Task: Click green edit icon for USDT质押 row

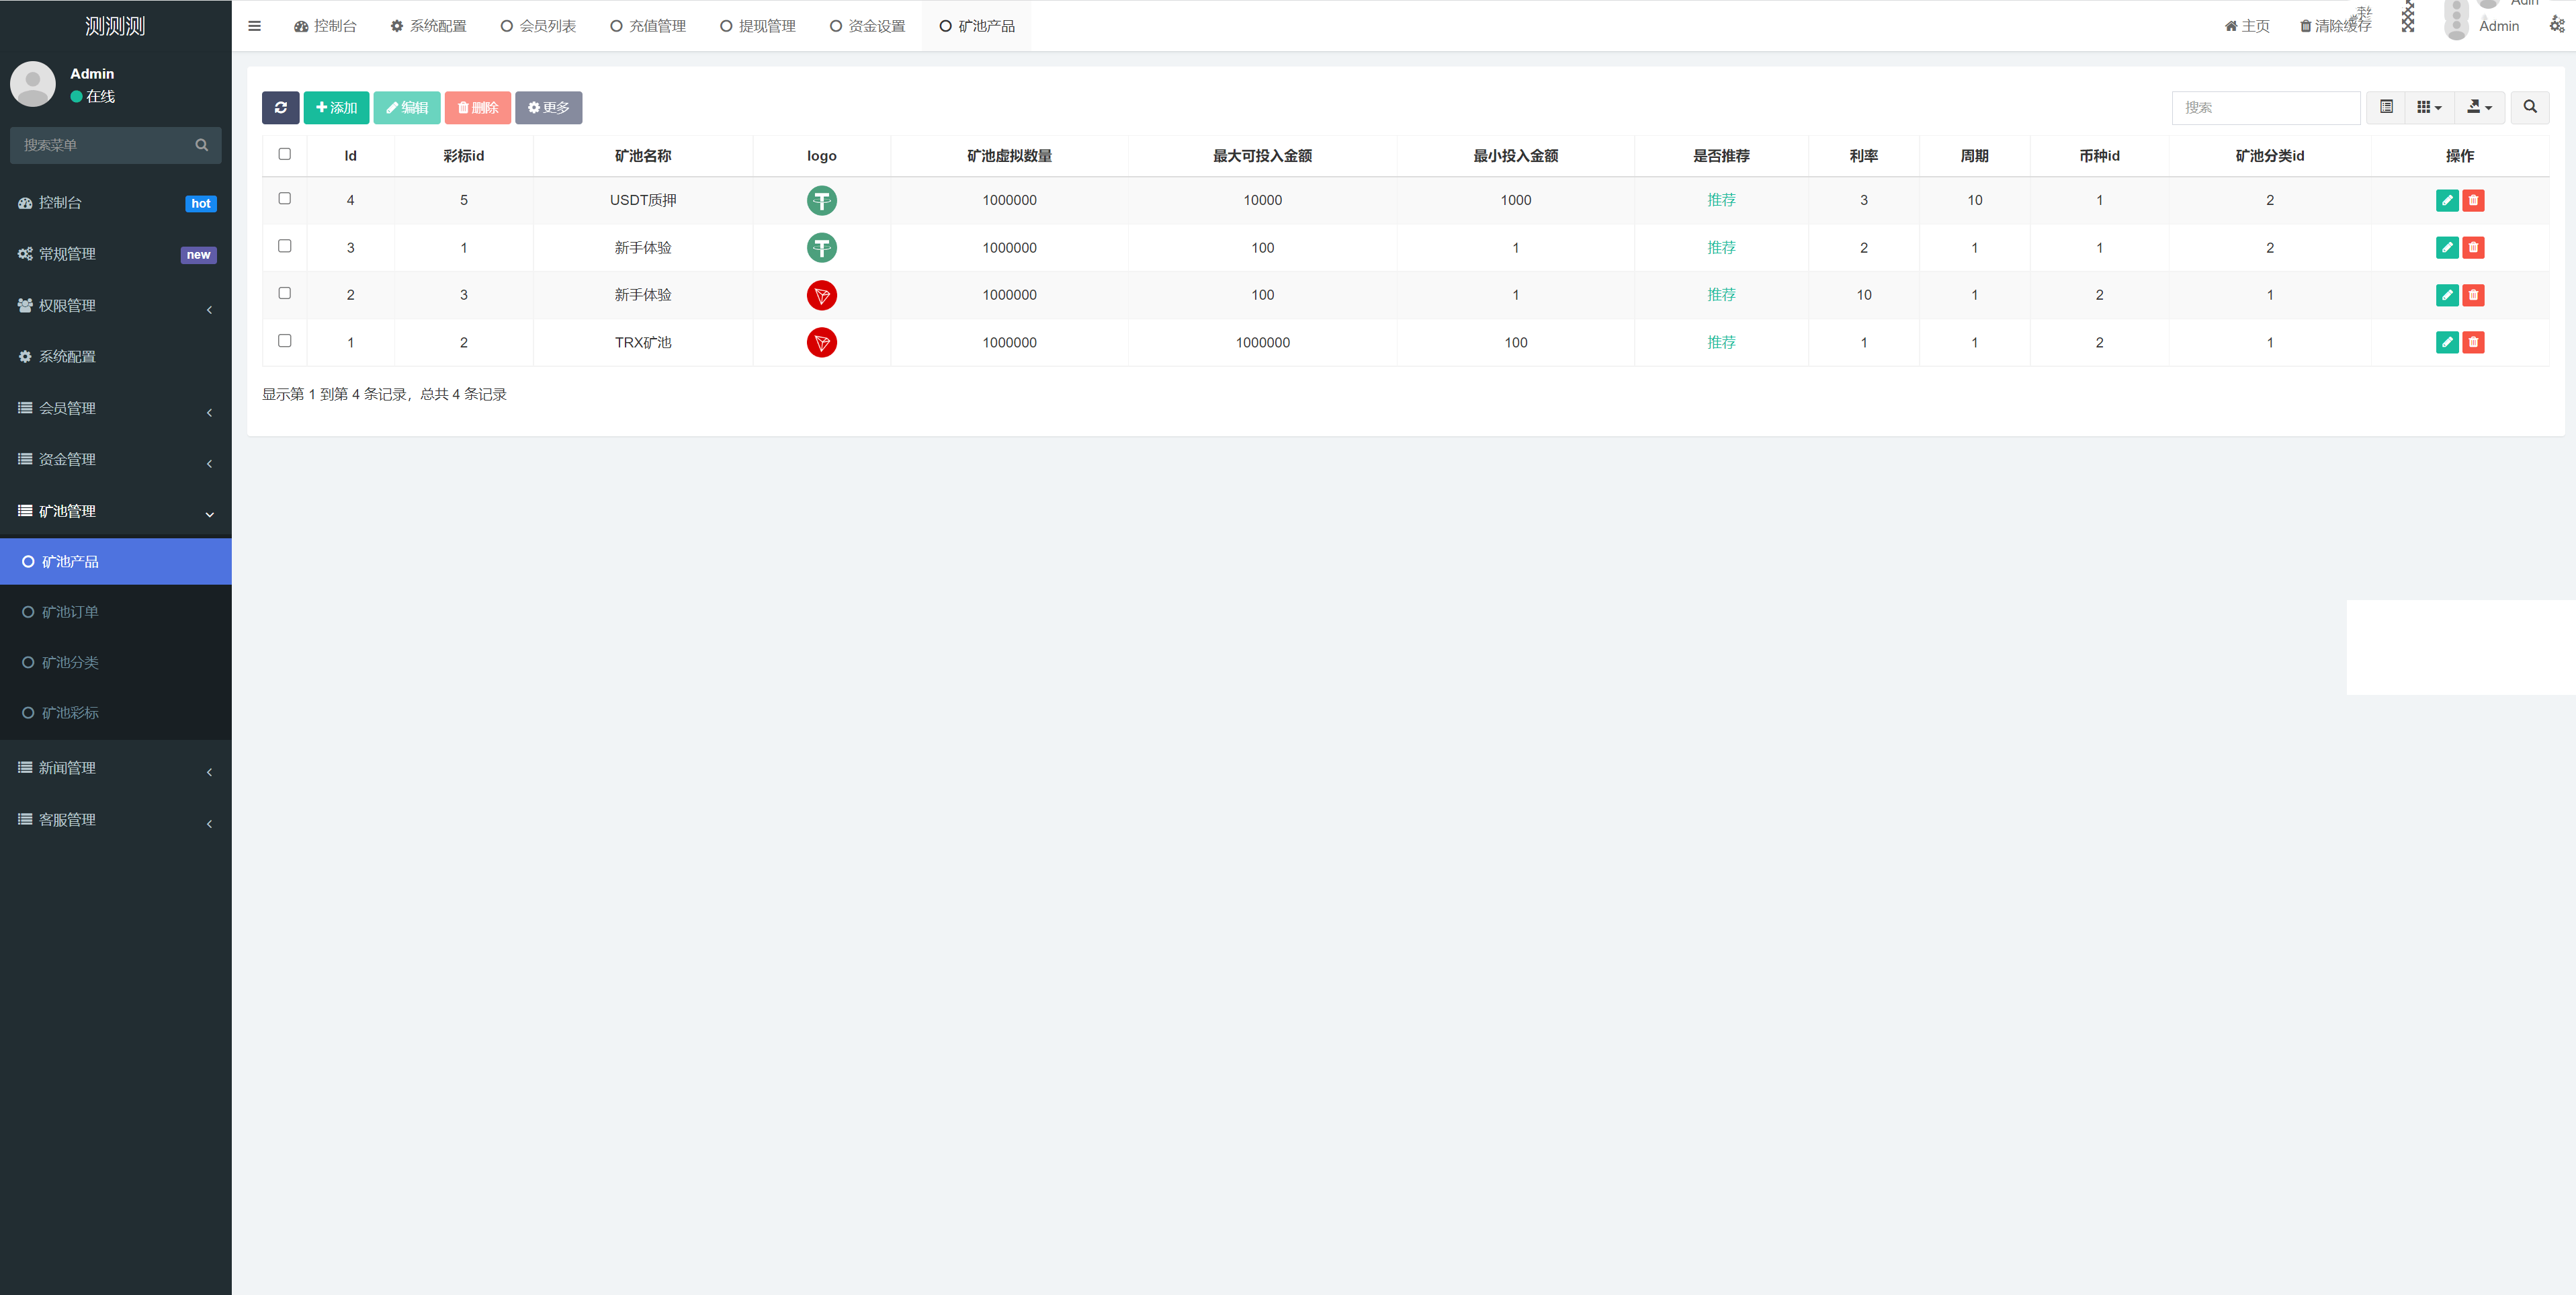Action: click(2446, 200)
